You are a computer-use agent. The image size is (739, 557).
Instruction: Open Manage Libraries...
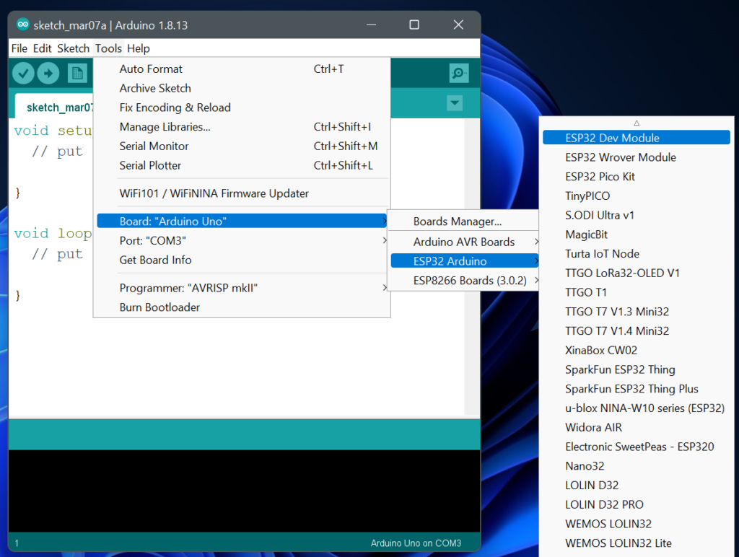pyautogui.click(x=242, y=127)
